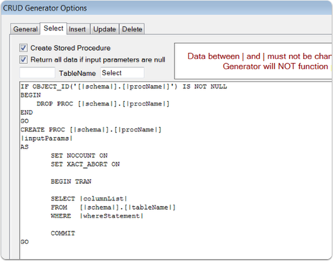The width and height of the screenshot is (333, 261).
Task: Place cursor on the BEGIN TRAN line
Action: click(71, 182)
